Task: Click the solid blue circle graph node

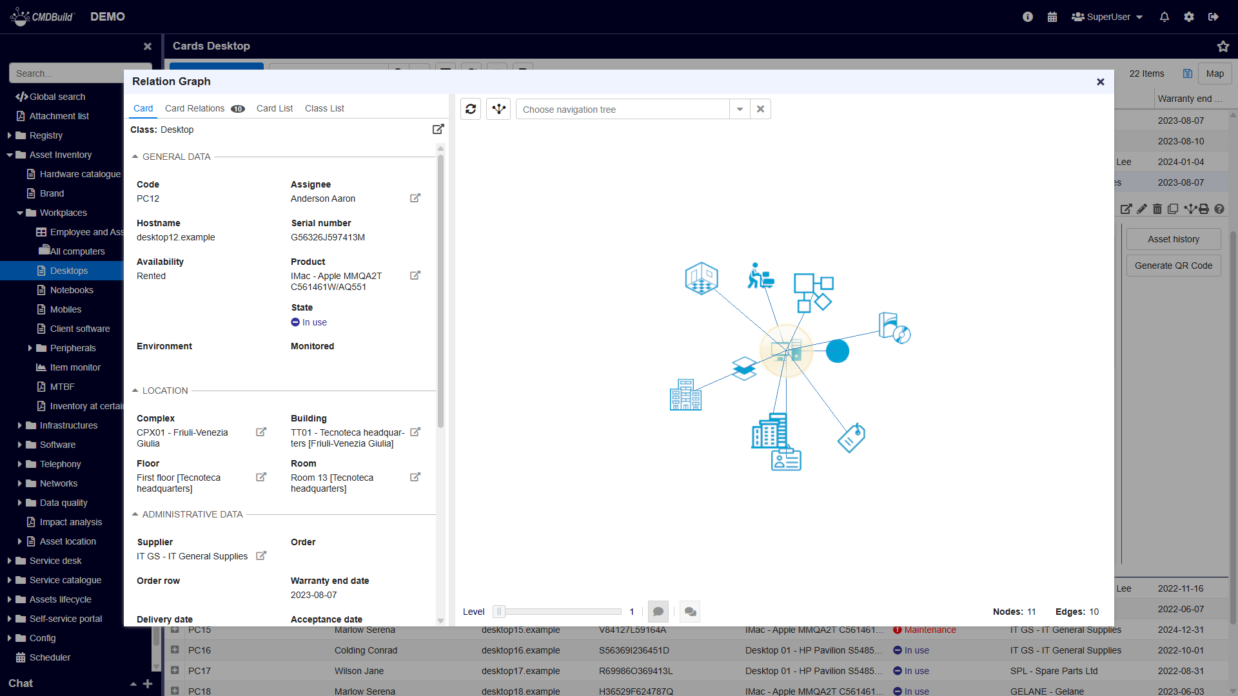Action: [837, 351]
